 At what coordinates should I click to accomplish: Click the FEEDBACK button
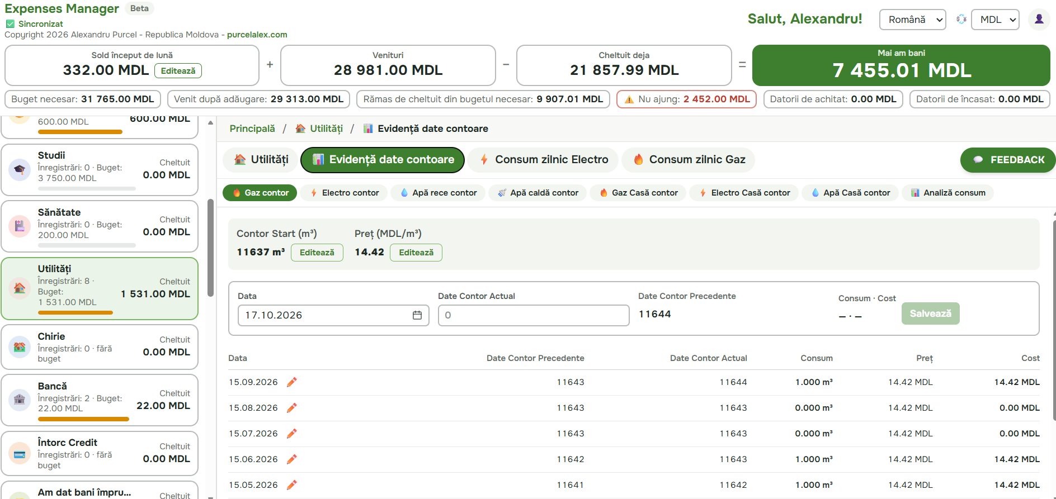(x=1008, y=160)
